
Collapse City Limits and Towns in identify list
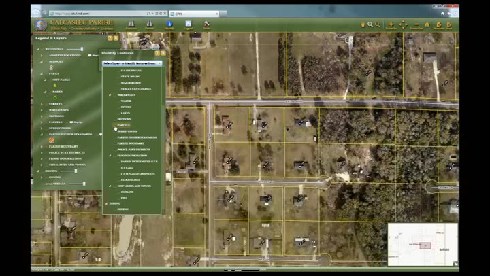pos(110,186)
